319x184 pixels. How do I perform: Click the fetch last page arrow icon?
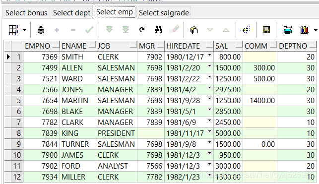[x=126, y=30]
